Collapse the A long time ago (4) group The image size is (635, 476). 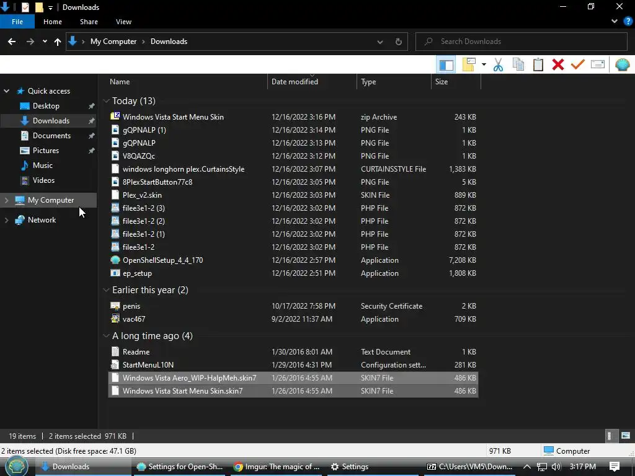point(107,336)
